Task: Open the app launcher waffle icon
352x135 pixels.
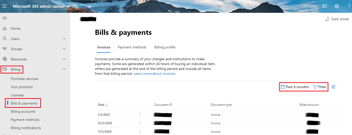Action: (4, 6)
